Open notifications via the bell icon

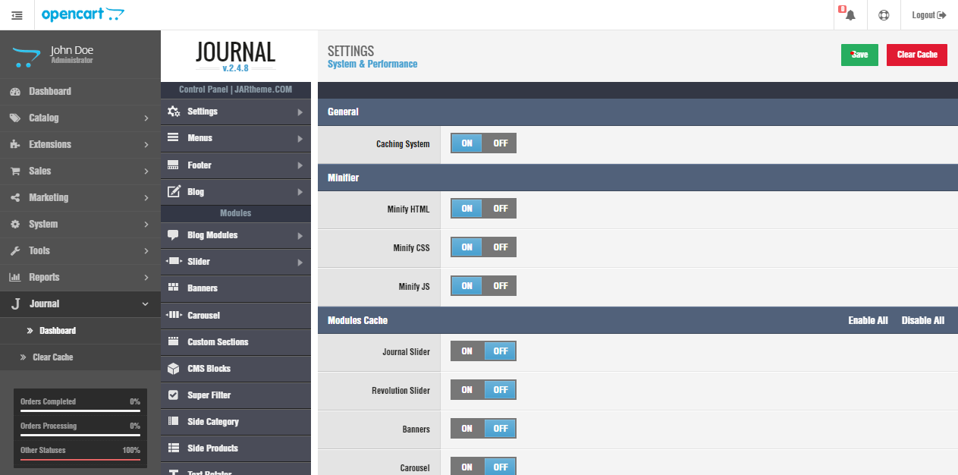click(x=850, y=15)
